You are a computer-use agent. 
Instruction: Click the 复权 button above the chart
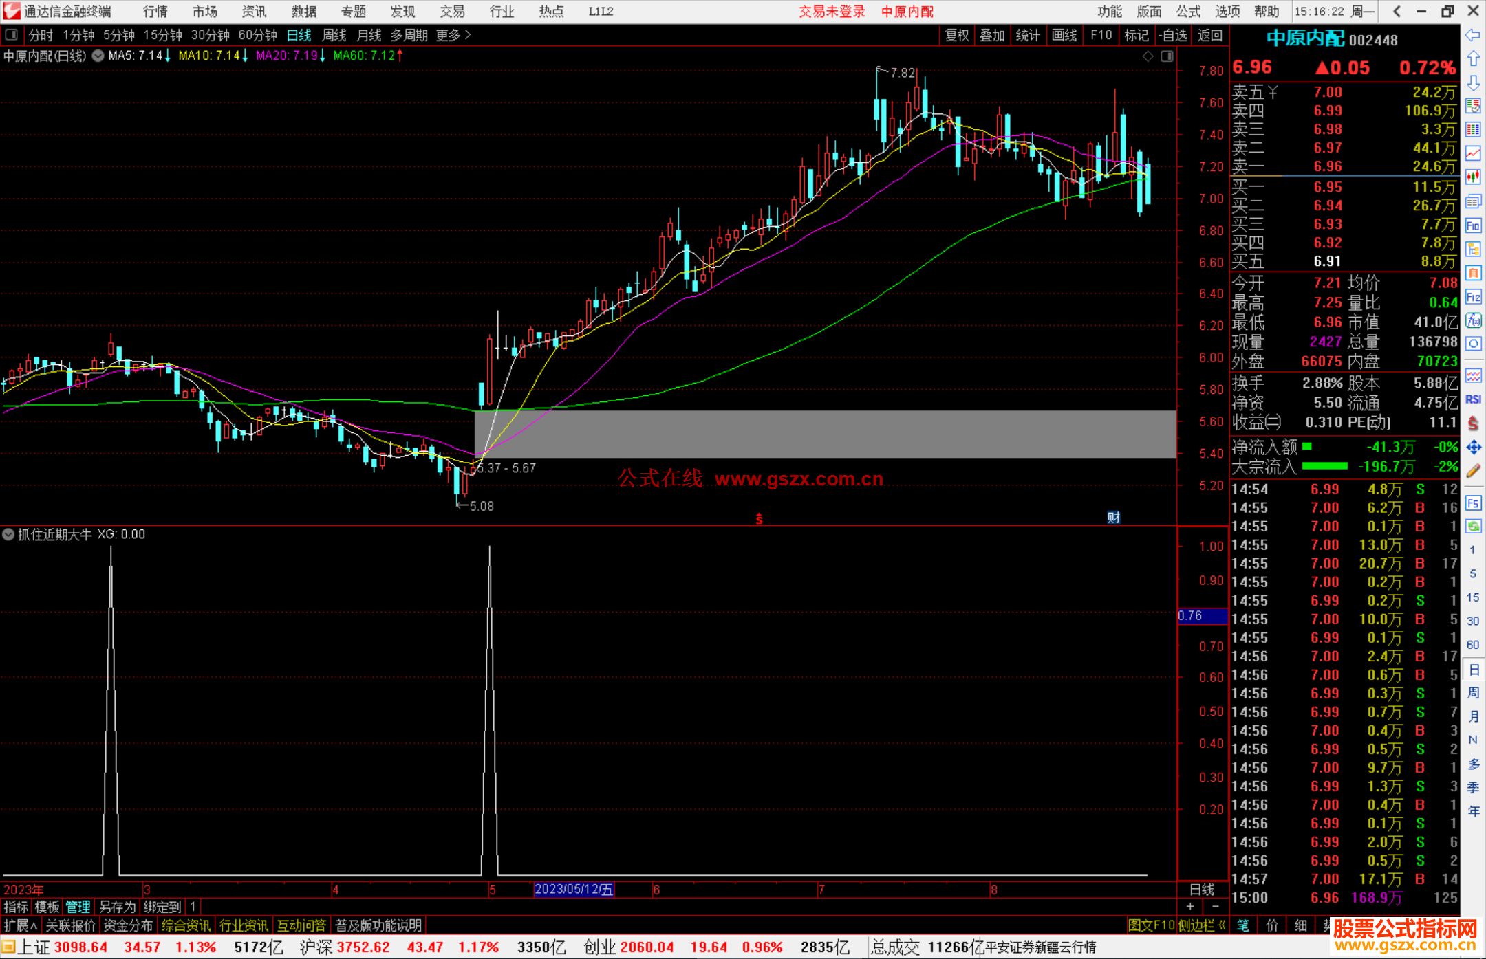(957, 35)
